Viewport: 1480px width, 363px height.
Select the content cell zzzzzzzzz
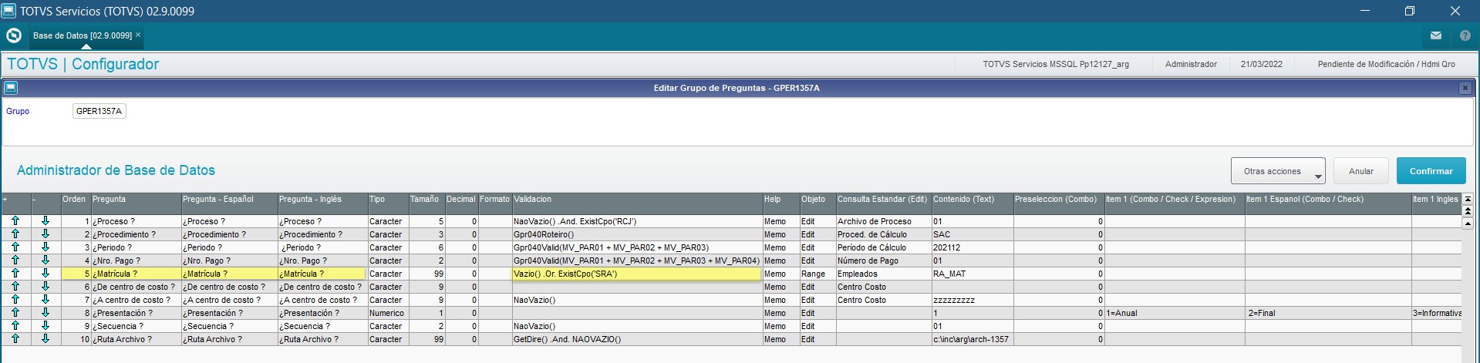[x=972, y=300]
